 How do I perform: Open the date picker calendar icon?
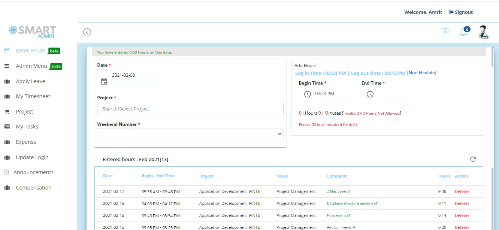(104, 82)
